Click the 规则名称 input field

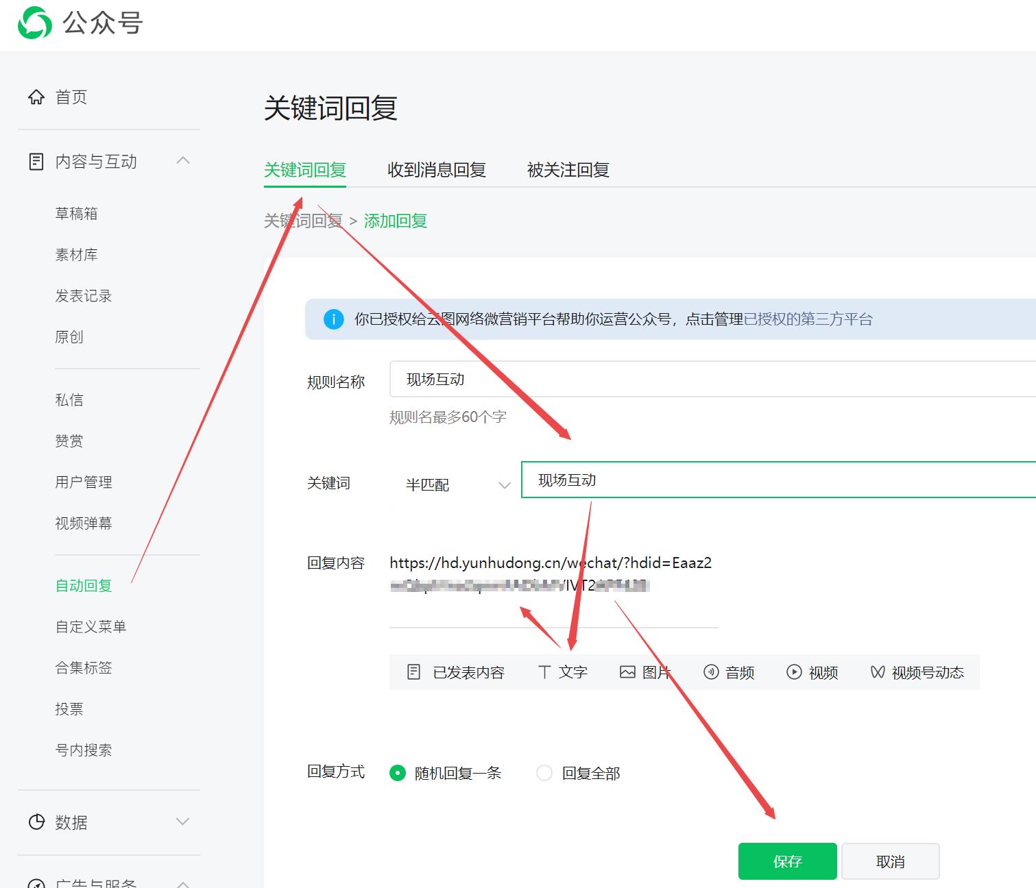pyautogui.click(x=712, y=379)
